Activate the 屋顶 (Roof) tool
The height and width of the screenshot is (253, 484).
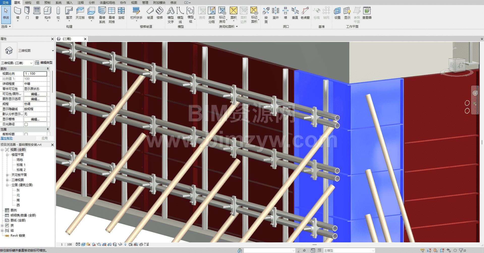[69, 13]
